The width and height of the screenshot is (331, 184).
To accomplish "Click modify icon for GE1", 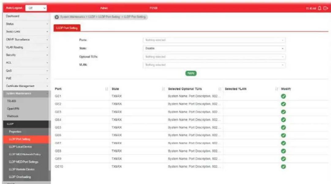I will click(x=283, y=96).
